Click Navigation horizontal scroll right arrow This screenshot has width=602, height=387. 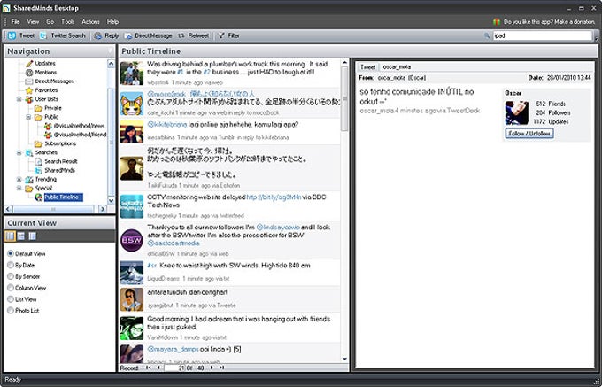click(x=103, y=209)
